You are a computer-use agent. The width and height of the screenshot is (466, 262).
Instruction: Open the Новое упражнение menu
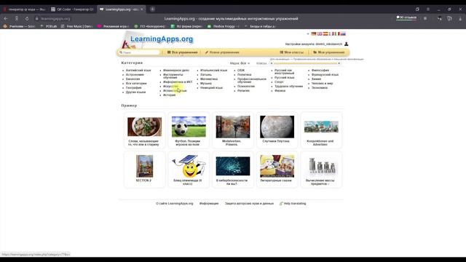222,52
